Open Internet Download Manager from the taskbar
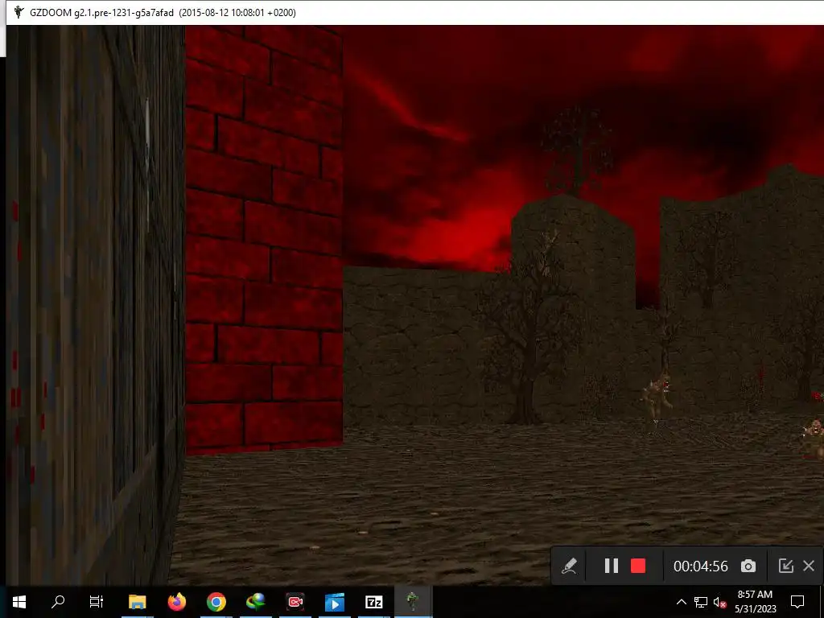Screen dimensions: 824x618 point(255,602)
